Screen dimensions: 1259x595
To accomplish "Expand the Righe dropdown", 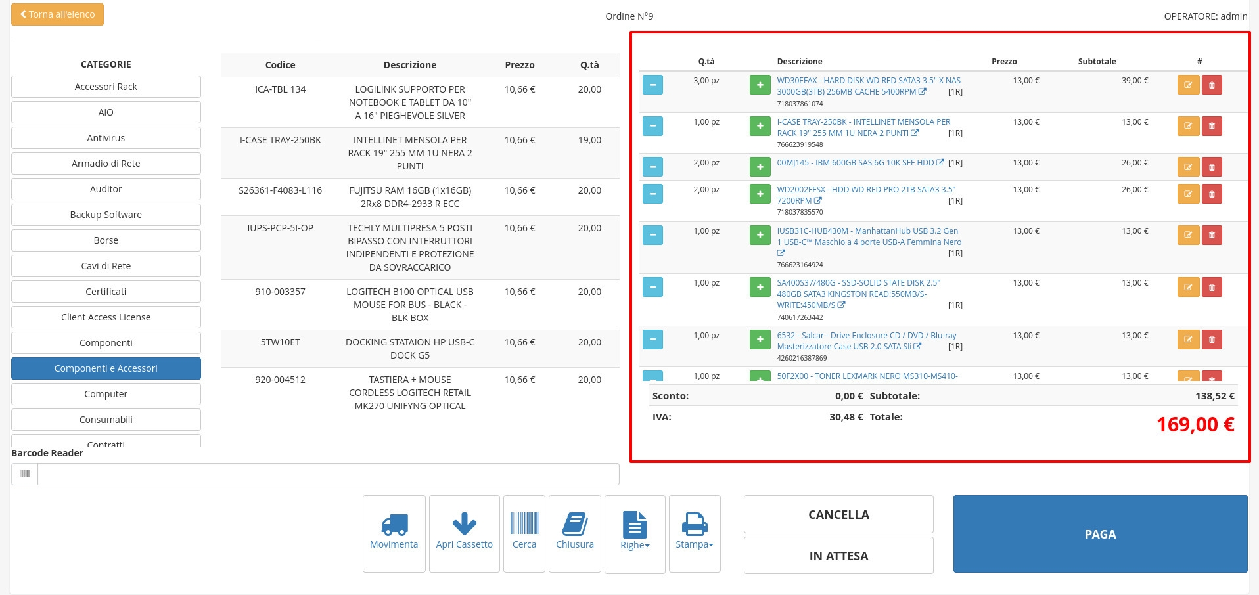I will tap(635, 534).
